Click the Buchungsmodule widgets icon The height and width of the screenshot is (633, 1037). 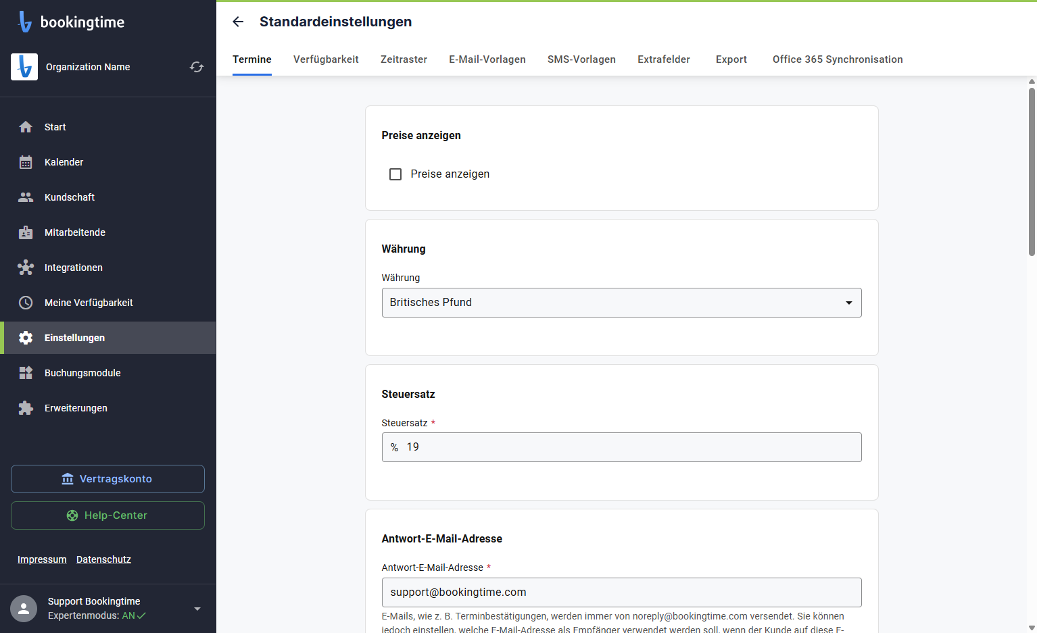pyautogui.click(x=26, y=373)
